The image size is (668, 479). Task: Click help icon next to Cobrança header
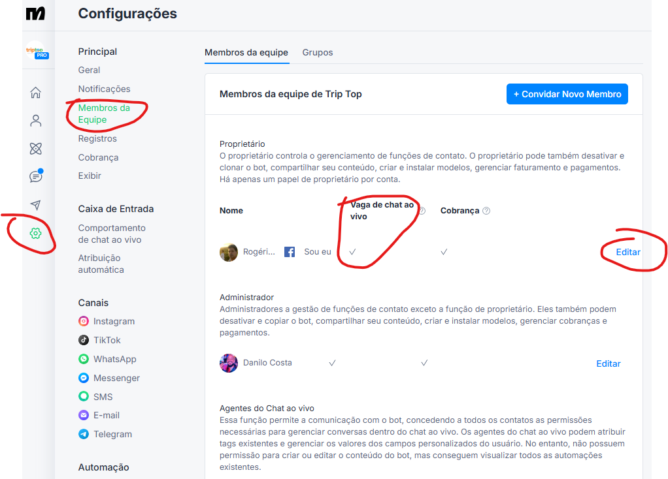pyautogui.click(x=486, y=211)
